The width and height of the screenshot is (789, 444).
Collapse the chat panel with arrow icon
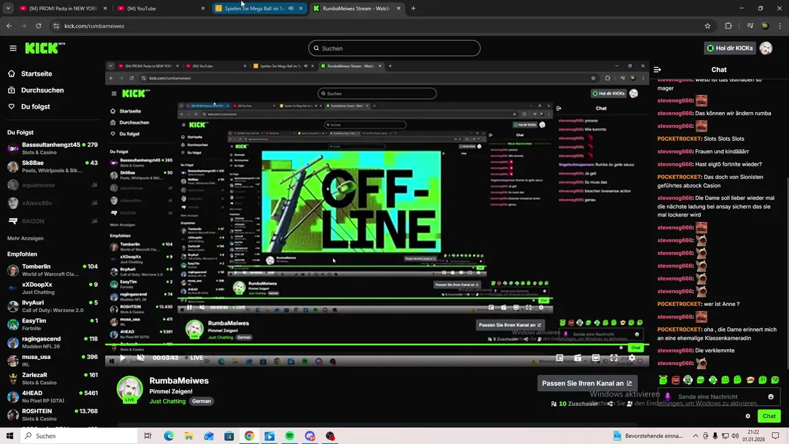click(x=657, y=70)
